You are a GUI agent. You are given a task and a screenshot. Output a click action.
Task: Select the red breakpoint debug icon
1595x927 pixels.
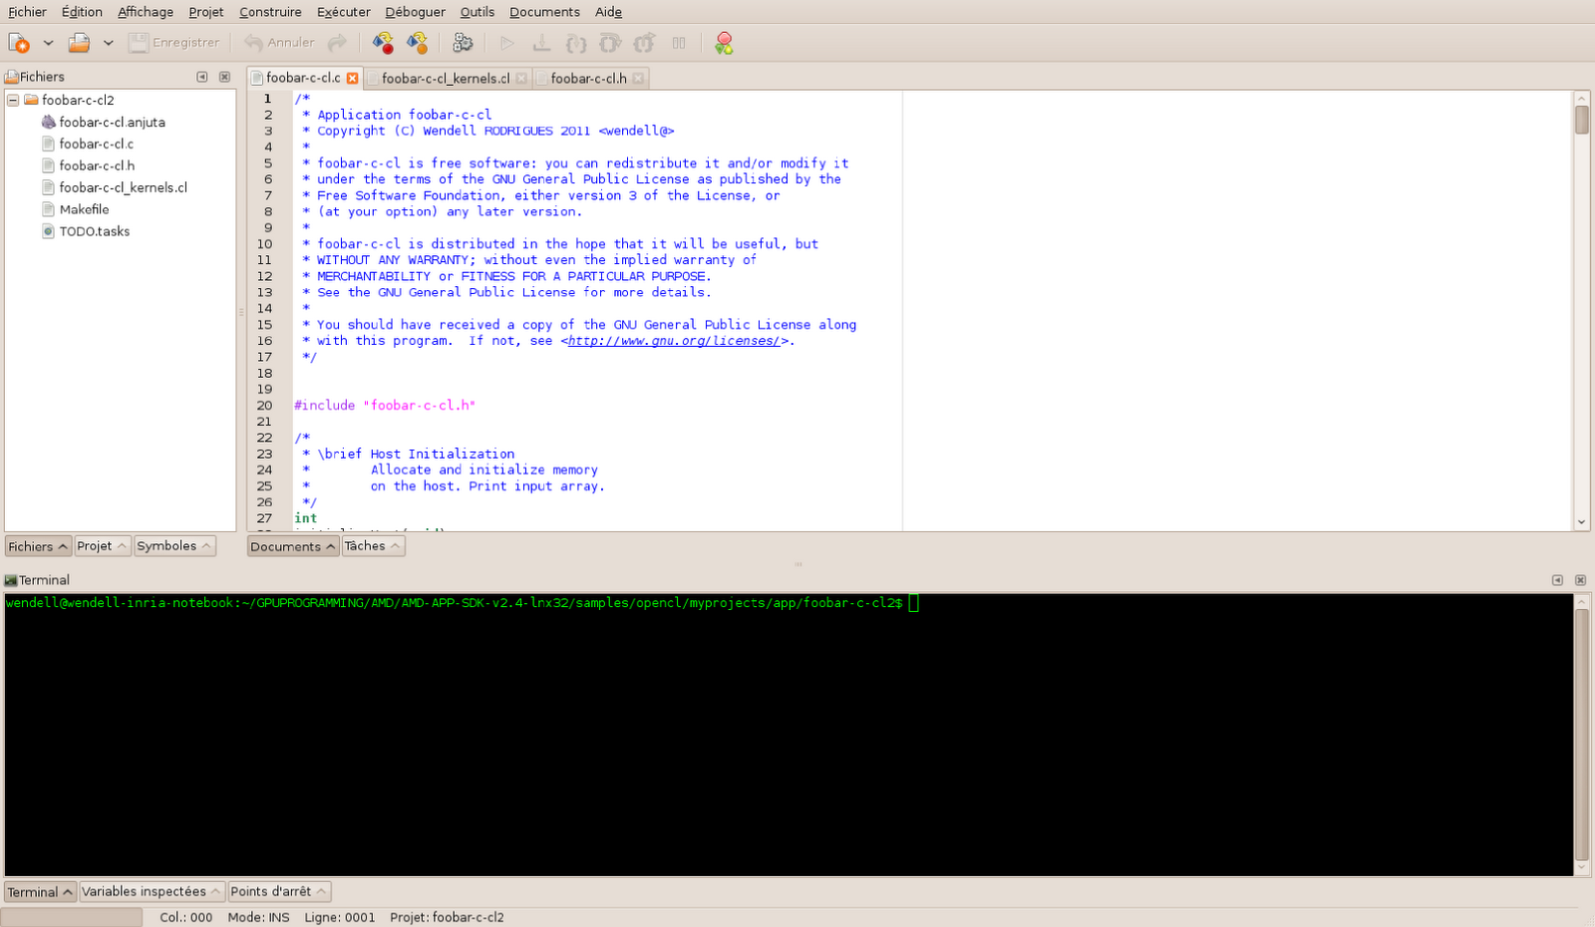point(725,43)
